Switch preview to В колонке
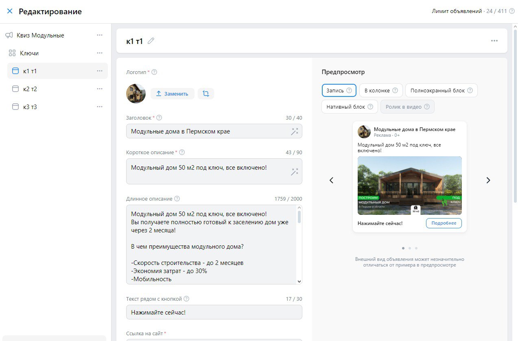 point(381,90)
